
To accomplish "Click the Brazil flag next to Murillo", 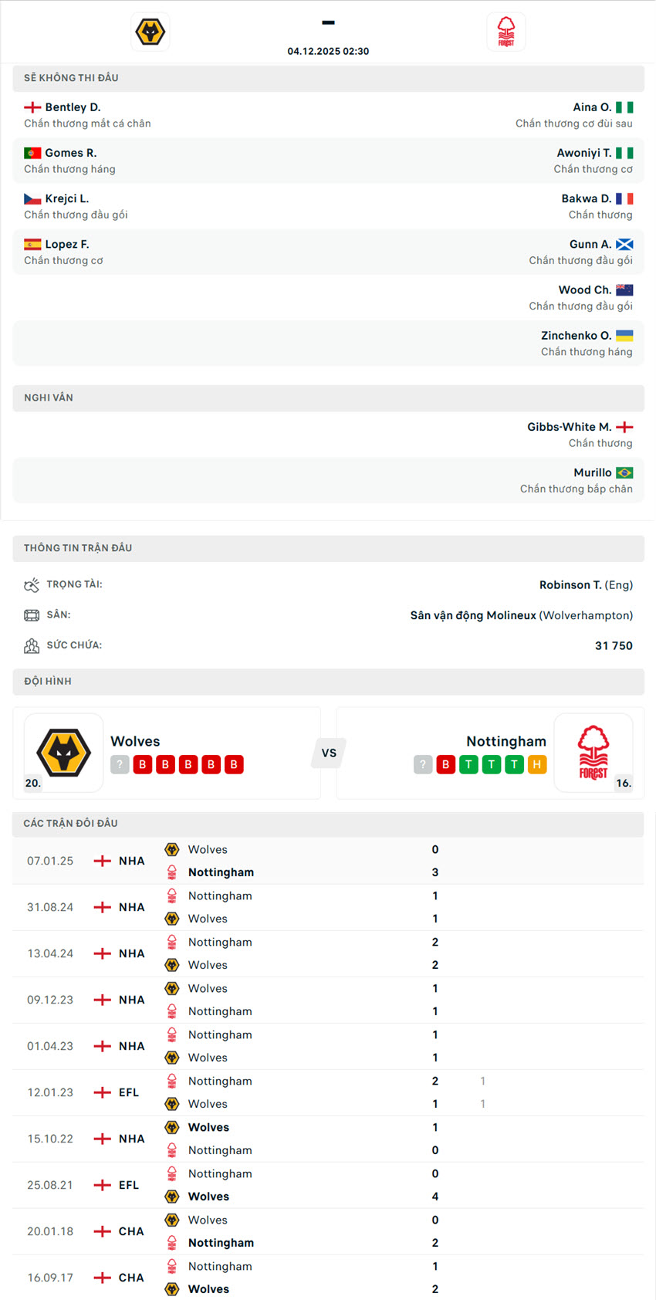I will pyautogui.click(x=624, y=472).
